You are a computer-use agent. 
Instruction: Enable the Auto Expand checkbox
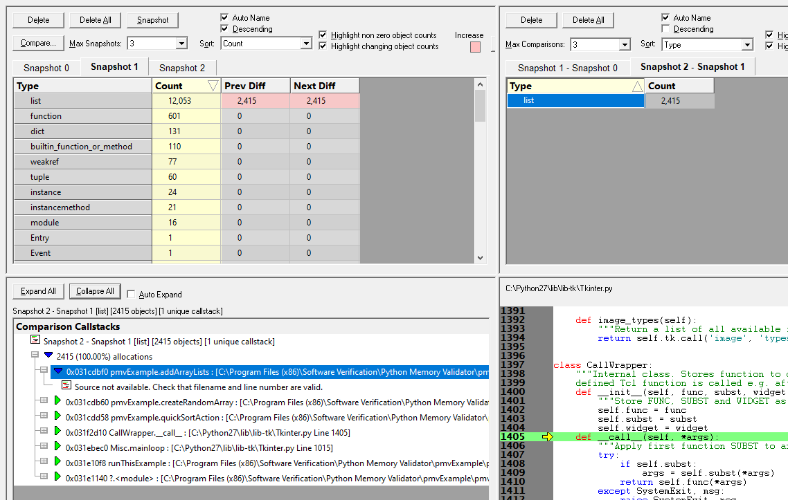[131, 294]
